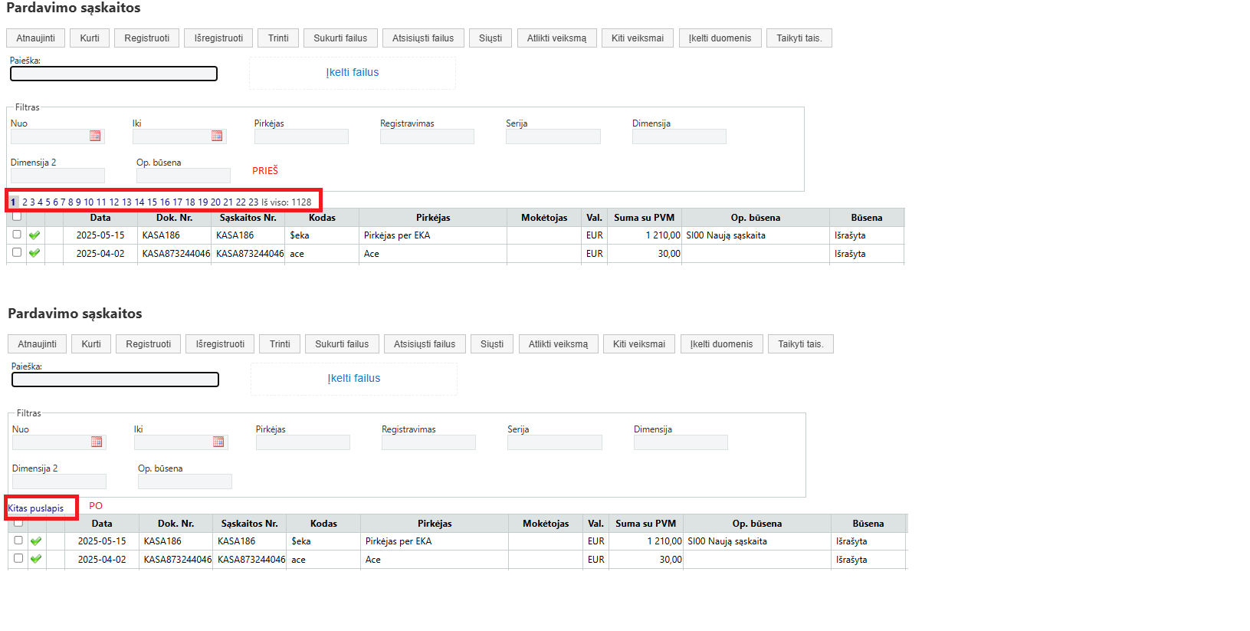Focus Serija filter field in PRIEŠ panel
The height and width of the screenshot is (631, 1250).
(x=553, y=136)
